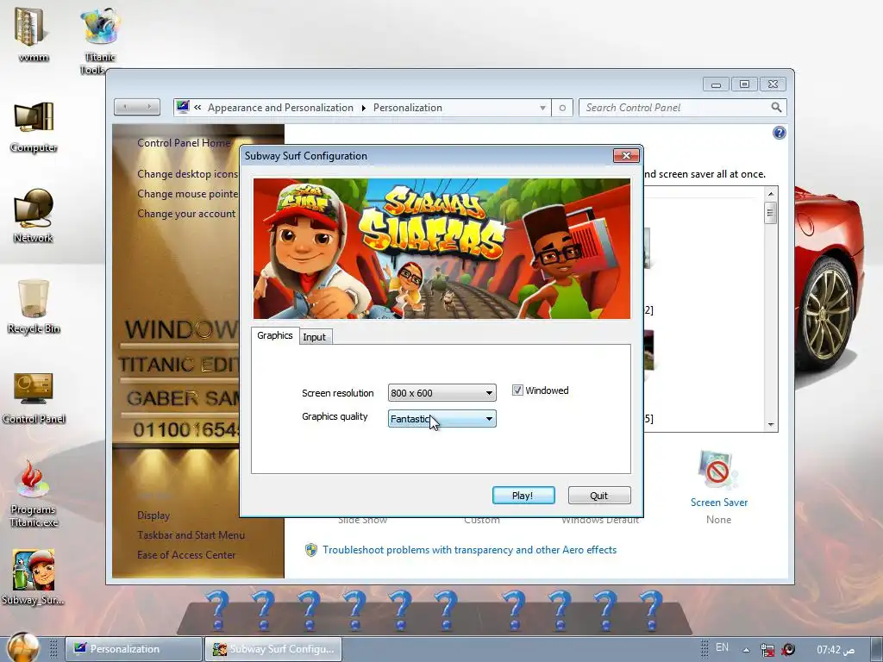Show hidden tray icons arrow
The height and width of the screenshot is (662, 883).
click(746, 650)
